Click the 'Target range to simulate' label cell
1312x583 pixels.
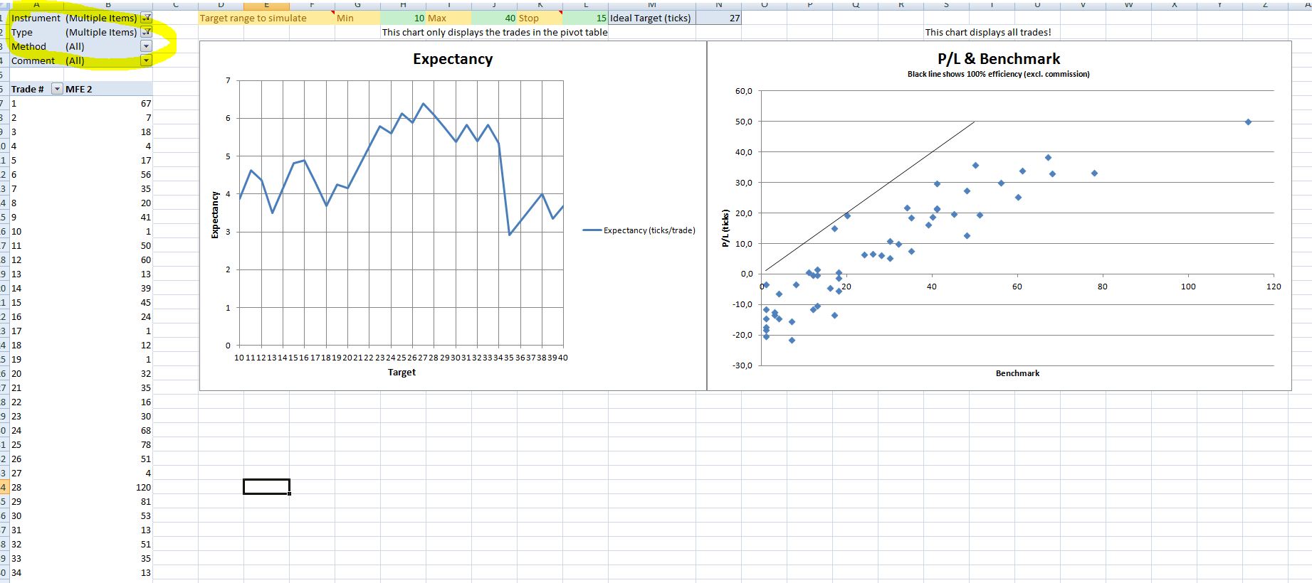266,18
